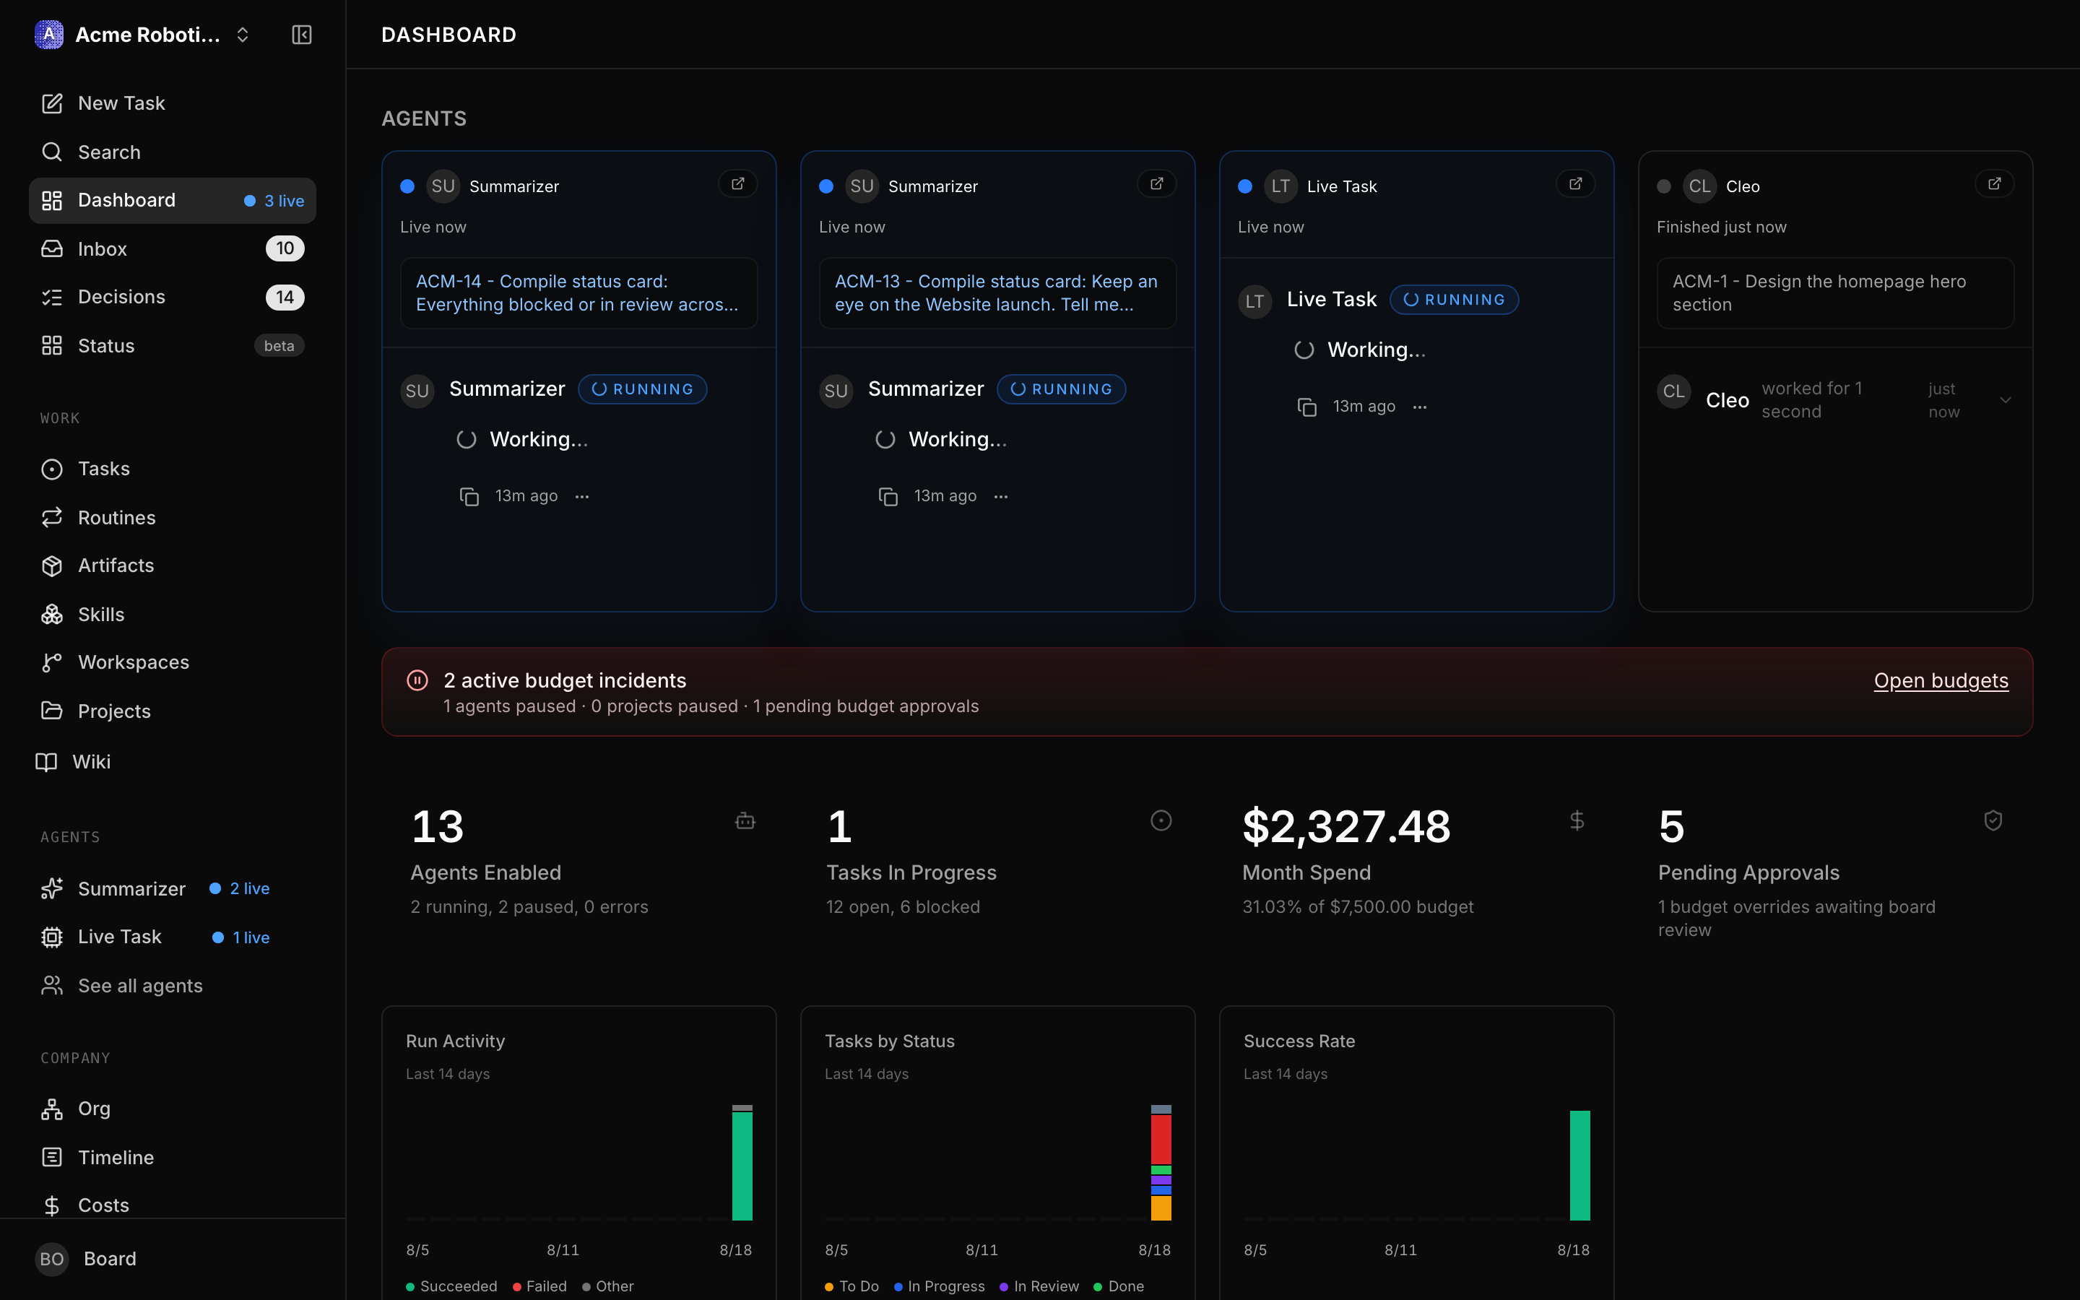Copy icon in Live Task card
The image size is (2080, 1300).
coord(1306,407)
